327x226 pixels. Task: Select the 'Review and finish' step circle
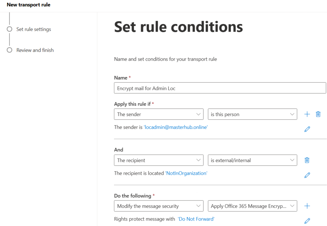(x=10, y=50)
